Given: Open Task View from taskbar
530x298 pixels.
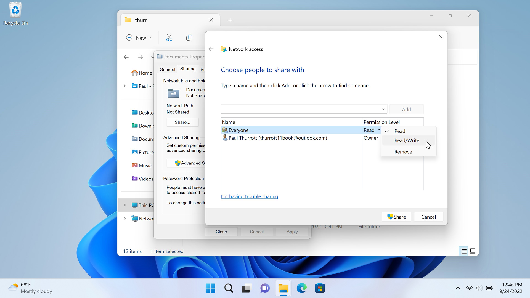Looking at the screenshot, I should coord(247,288).
